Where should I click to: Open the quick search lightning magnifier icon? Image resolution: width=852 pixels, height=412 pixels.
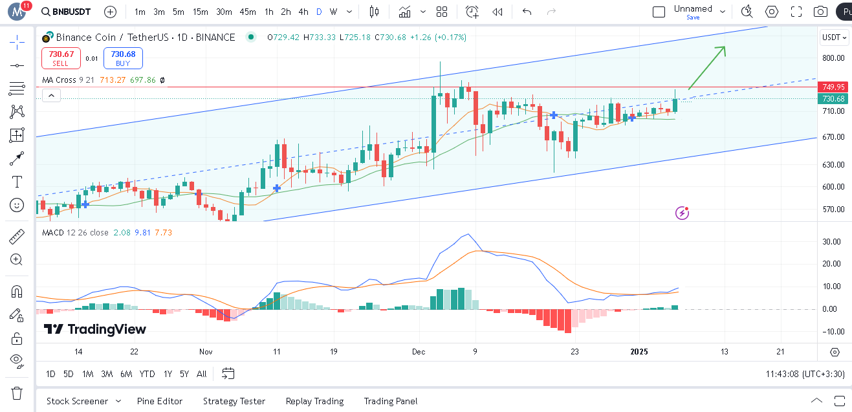pyautogui.click(x=747, y=12)
